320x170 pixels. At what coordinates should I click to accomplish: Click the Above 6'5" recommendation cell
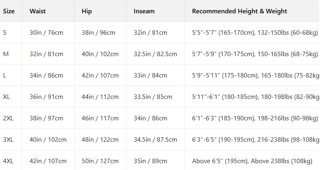pos(252,161)
